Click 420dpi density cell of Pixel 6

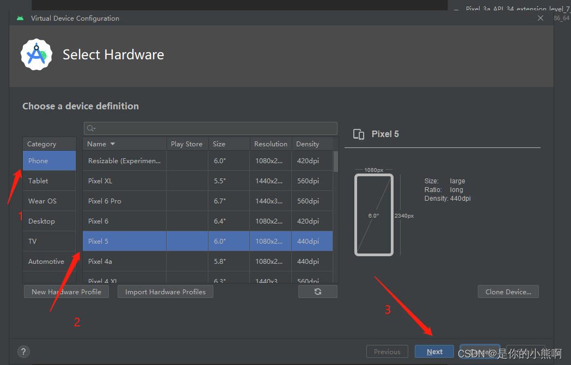[x=312, y=221]
